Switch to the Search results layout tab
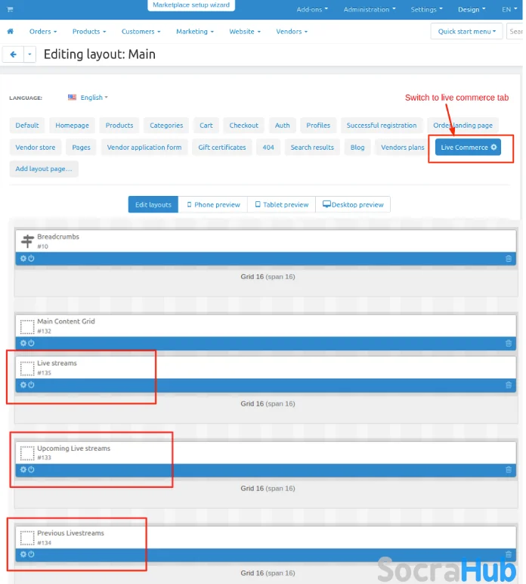This screenshot has width=526, height=584. (x=312, y=148)
